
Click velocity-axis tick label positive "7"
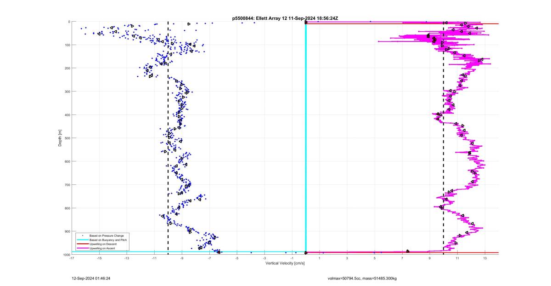[402, 258]
